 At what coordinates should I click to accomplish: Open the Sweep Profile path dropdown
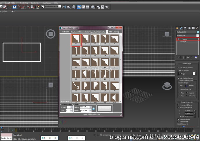click(x=107, y=32)
